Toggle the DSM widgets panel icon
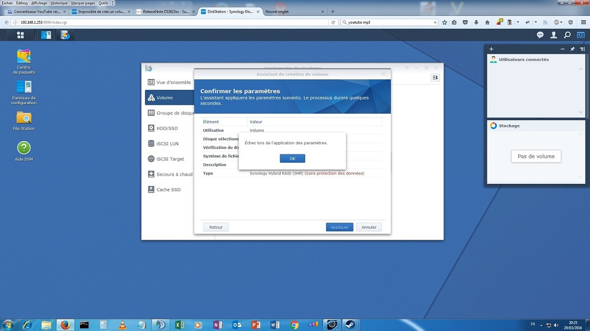The image size is (590, 331). click(581, 35)
